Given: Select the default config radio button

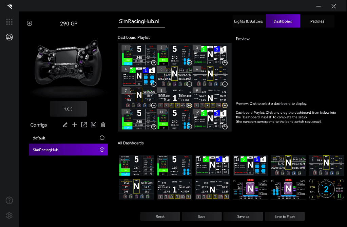Looking at the screenshot, I should tap(102, 138).
